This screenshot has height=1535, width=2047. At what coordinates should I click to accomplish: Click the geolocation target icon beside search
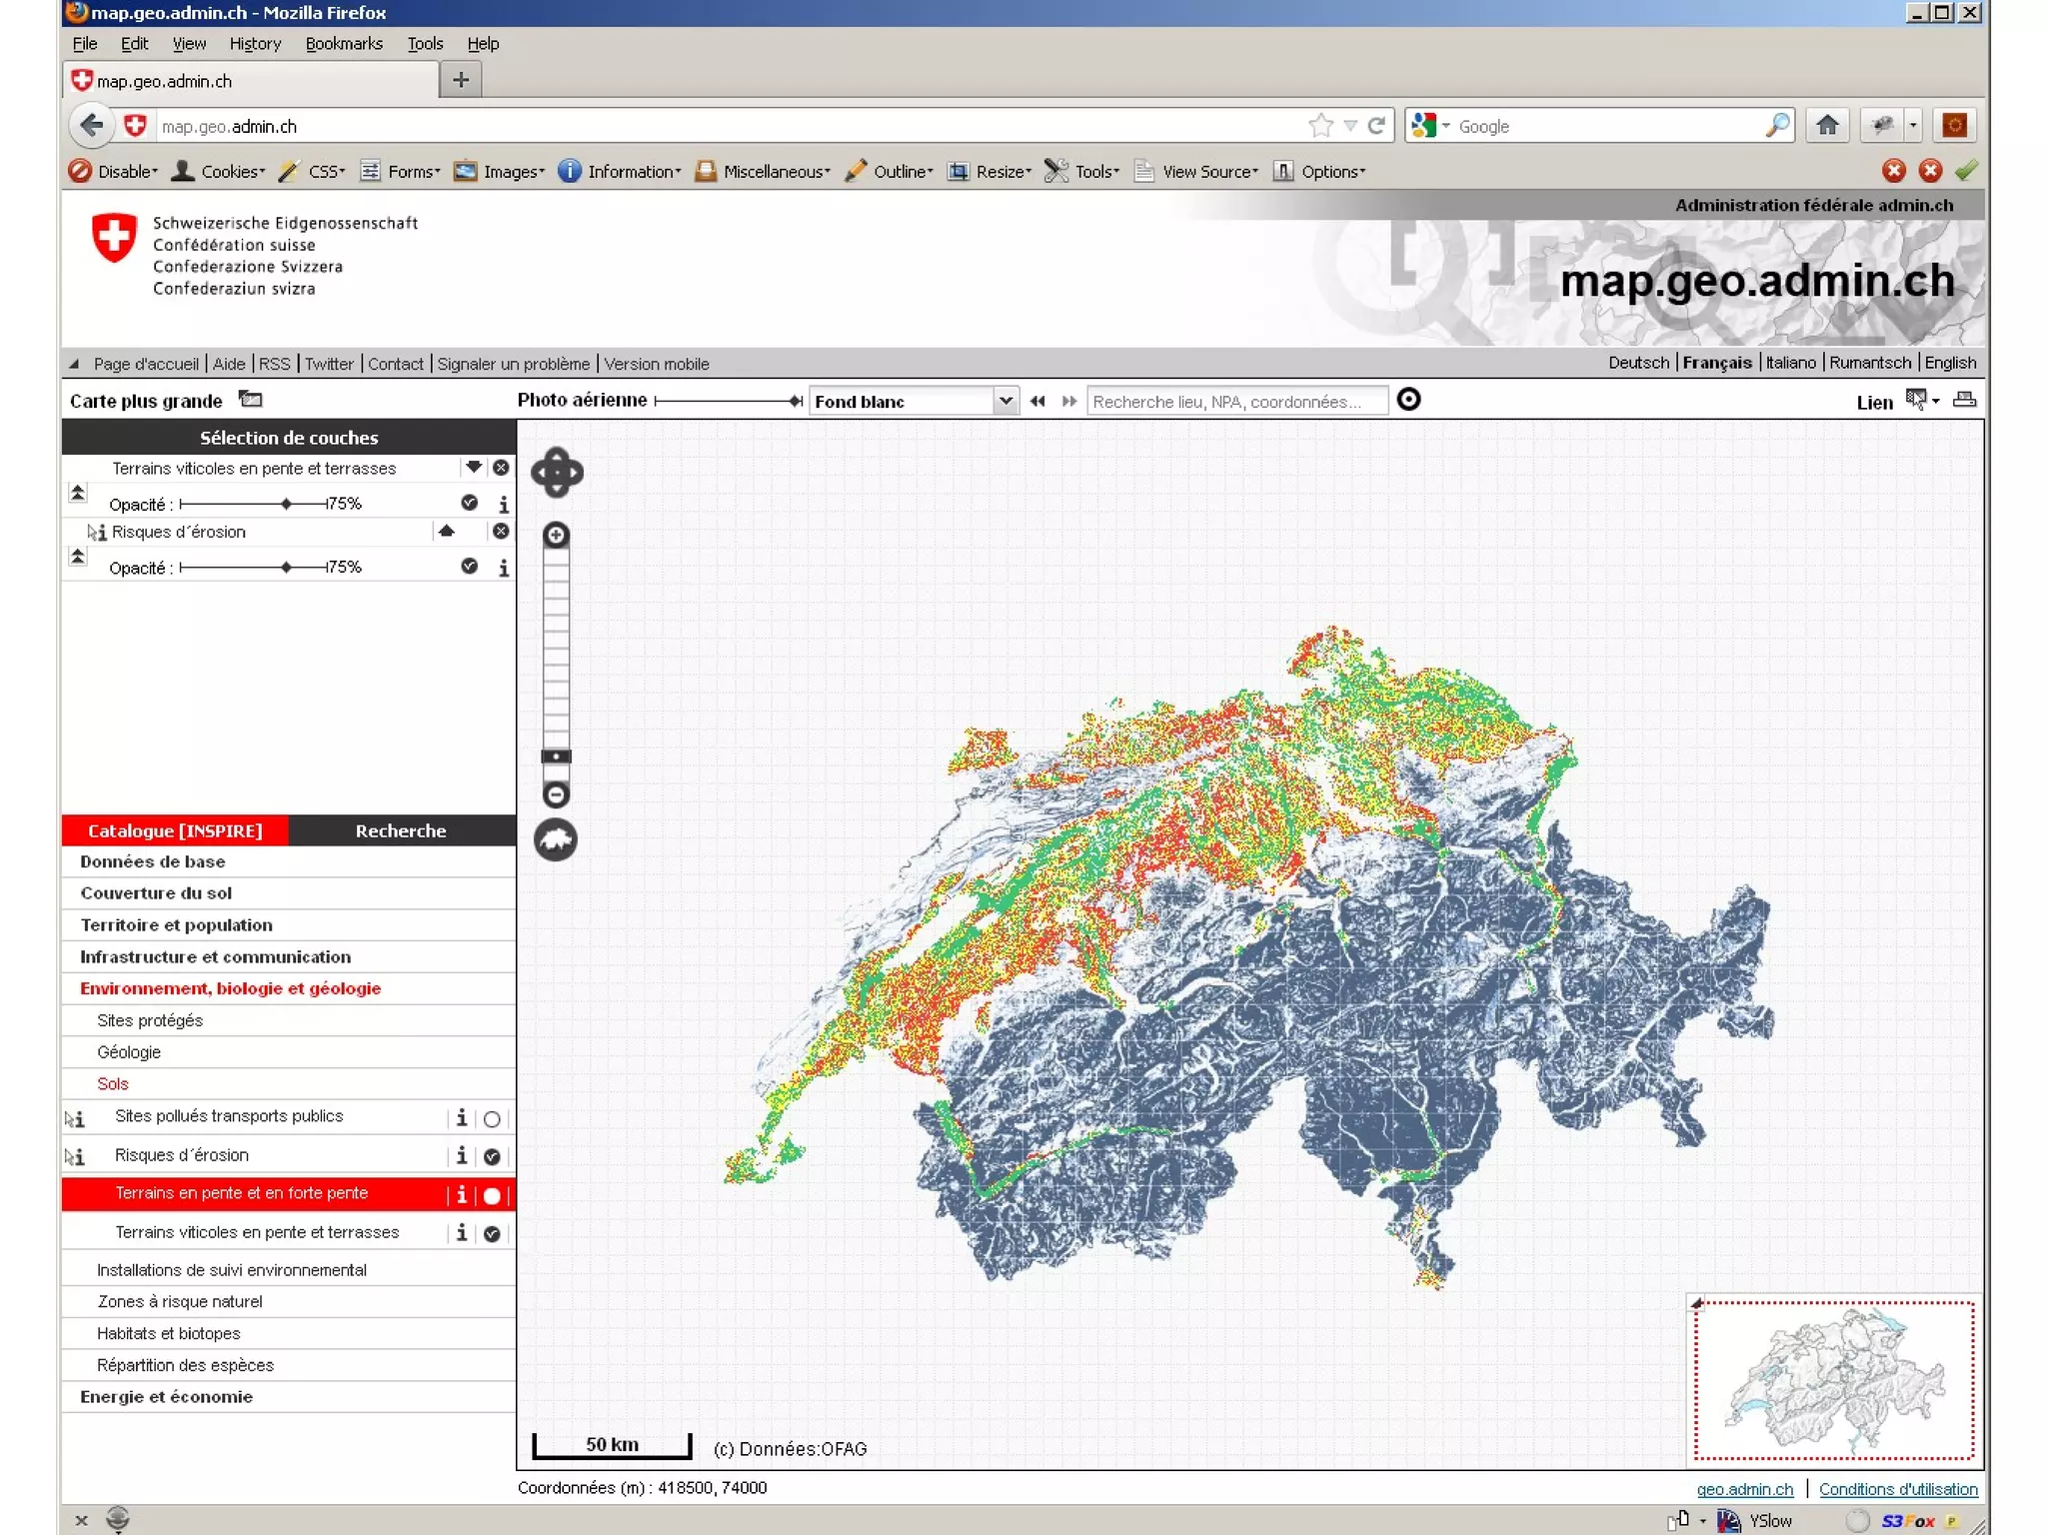click(1408, 400)
